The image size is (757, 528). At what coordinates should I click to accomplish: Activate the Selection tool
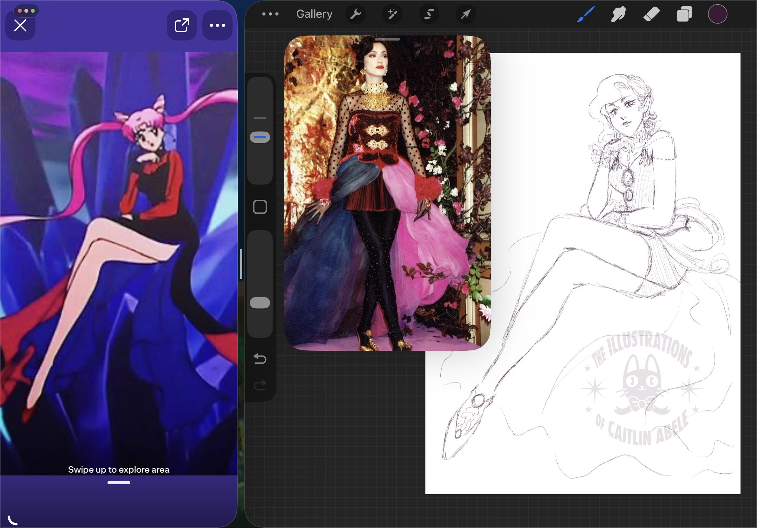point(429,14)
